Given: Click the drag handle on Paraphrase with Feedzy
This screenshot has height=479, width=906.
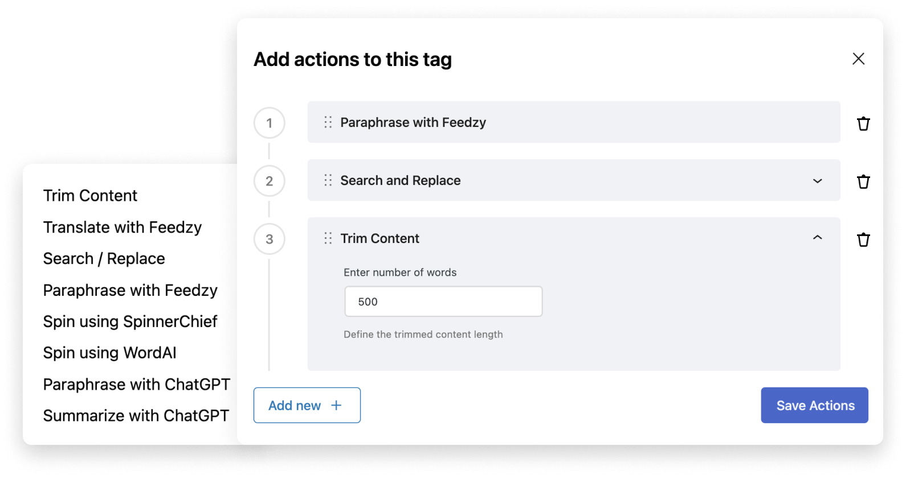Looking at the screenshot, I should pos(328,122).
